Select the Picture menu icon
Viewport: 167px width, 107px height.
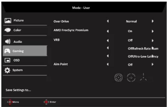(x=8, y=21)
